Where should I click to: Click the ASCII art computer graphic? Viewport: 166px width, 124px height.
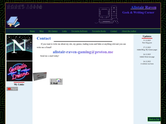[107, 15]
